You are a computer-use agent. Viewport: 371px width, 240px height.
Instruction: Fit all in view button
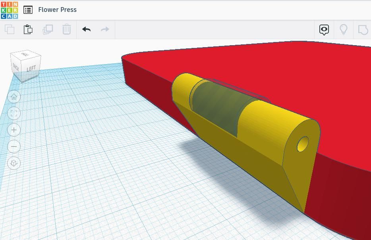pos(14,113)
